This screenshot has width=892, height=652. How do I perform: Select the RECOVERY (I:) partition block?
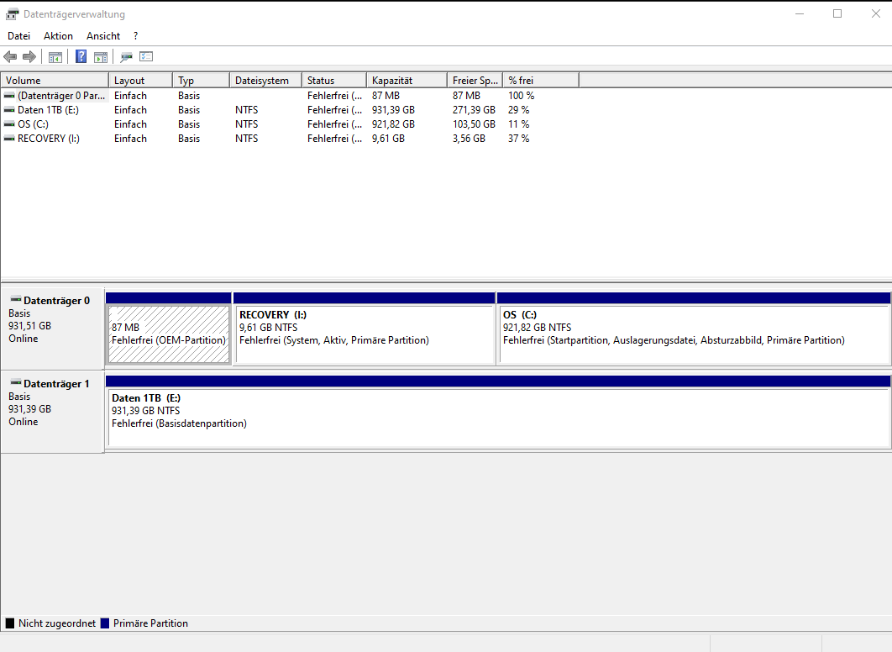point(364,334)
